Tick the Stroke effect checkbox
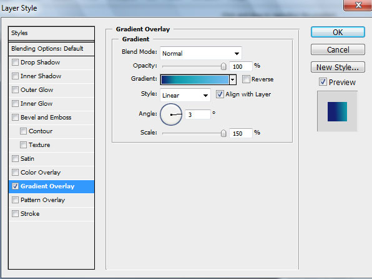Screen dimensions: 372x279 pyautogui.click(x=15, y=213)
